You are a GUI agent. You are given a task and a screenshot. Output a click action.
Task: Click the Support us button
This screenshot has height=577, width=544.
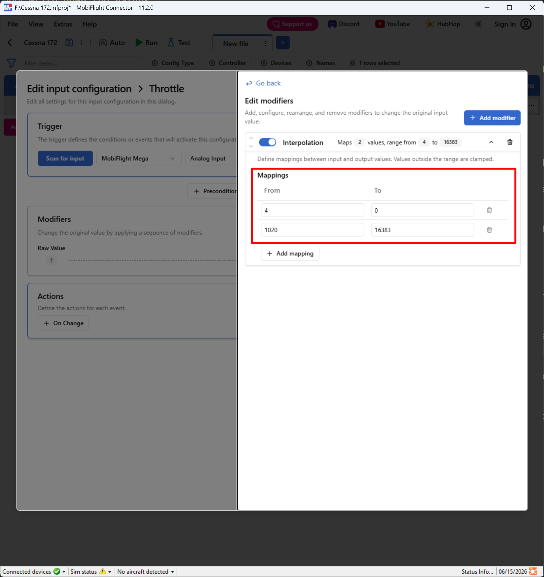[x=292, y=24]
